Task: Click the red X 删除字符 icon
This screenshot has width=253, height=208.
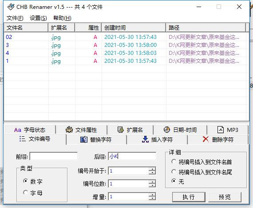Action: (206, 139)
